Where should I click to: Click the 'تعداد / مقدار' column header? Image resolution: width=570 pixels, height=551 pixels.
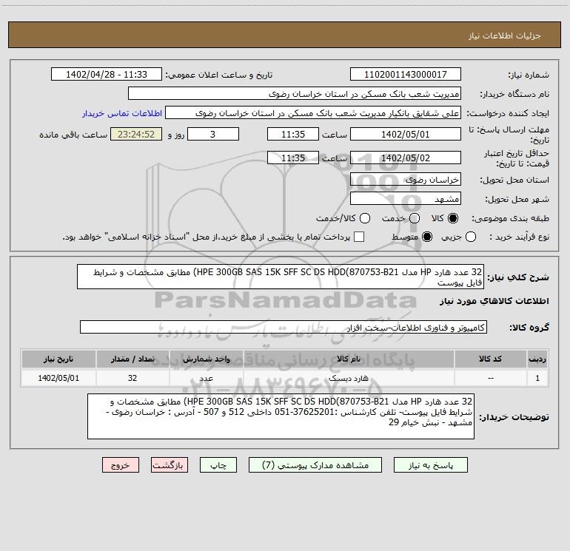click(133, 359)
